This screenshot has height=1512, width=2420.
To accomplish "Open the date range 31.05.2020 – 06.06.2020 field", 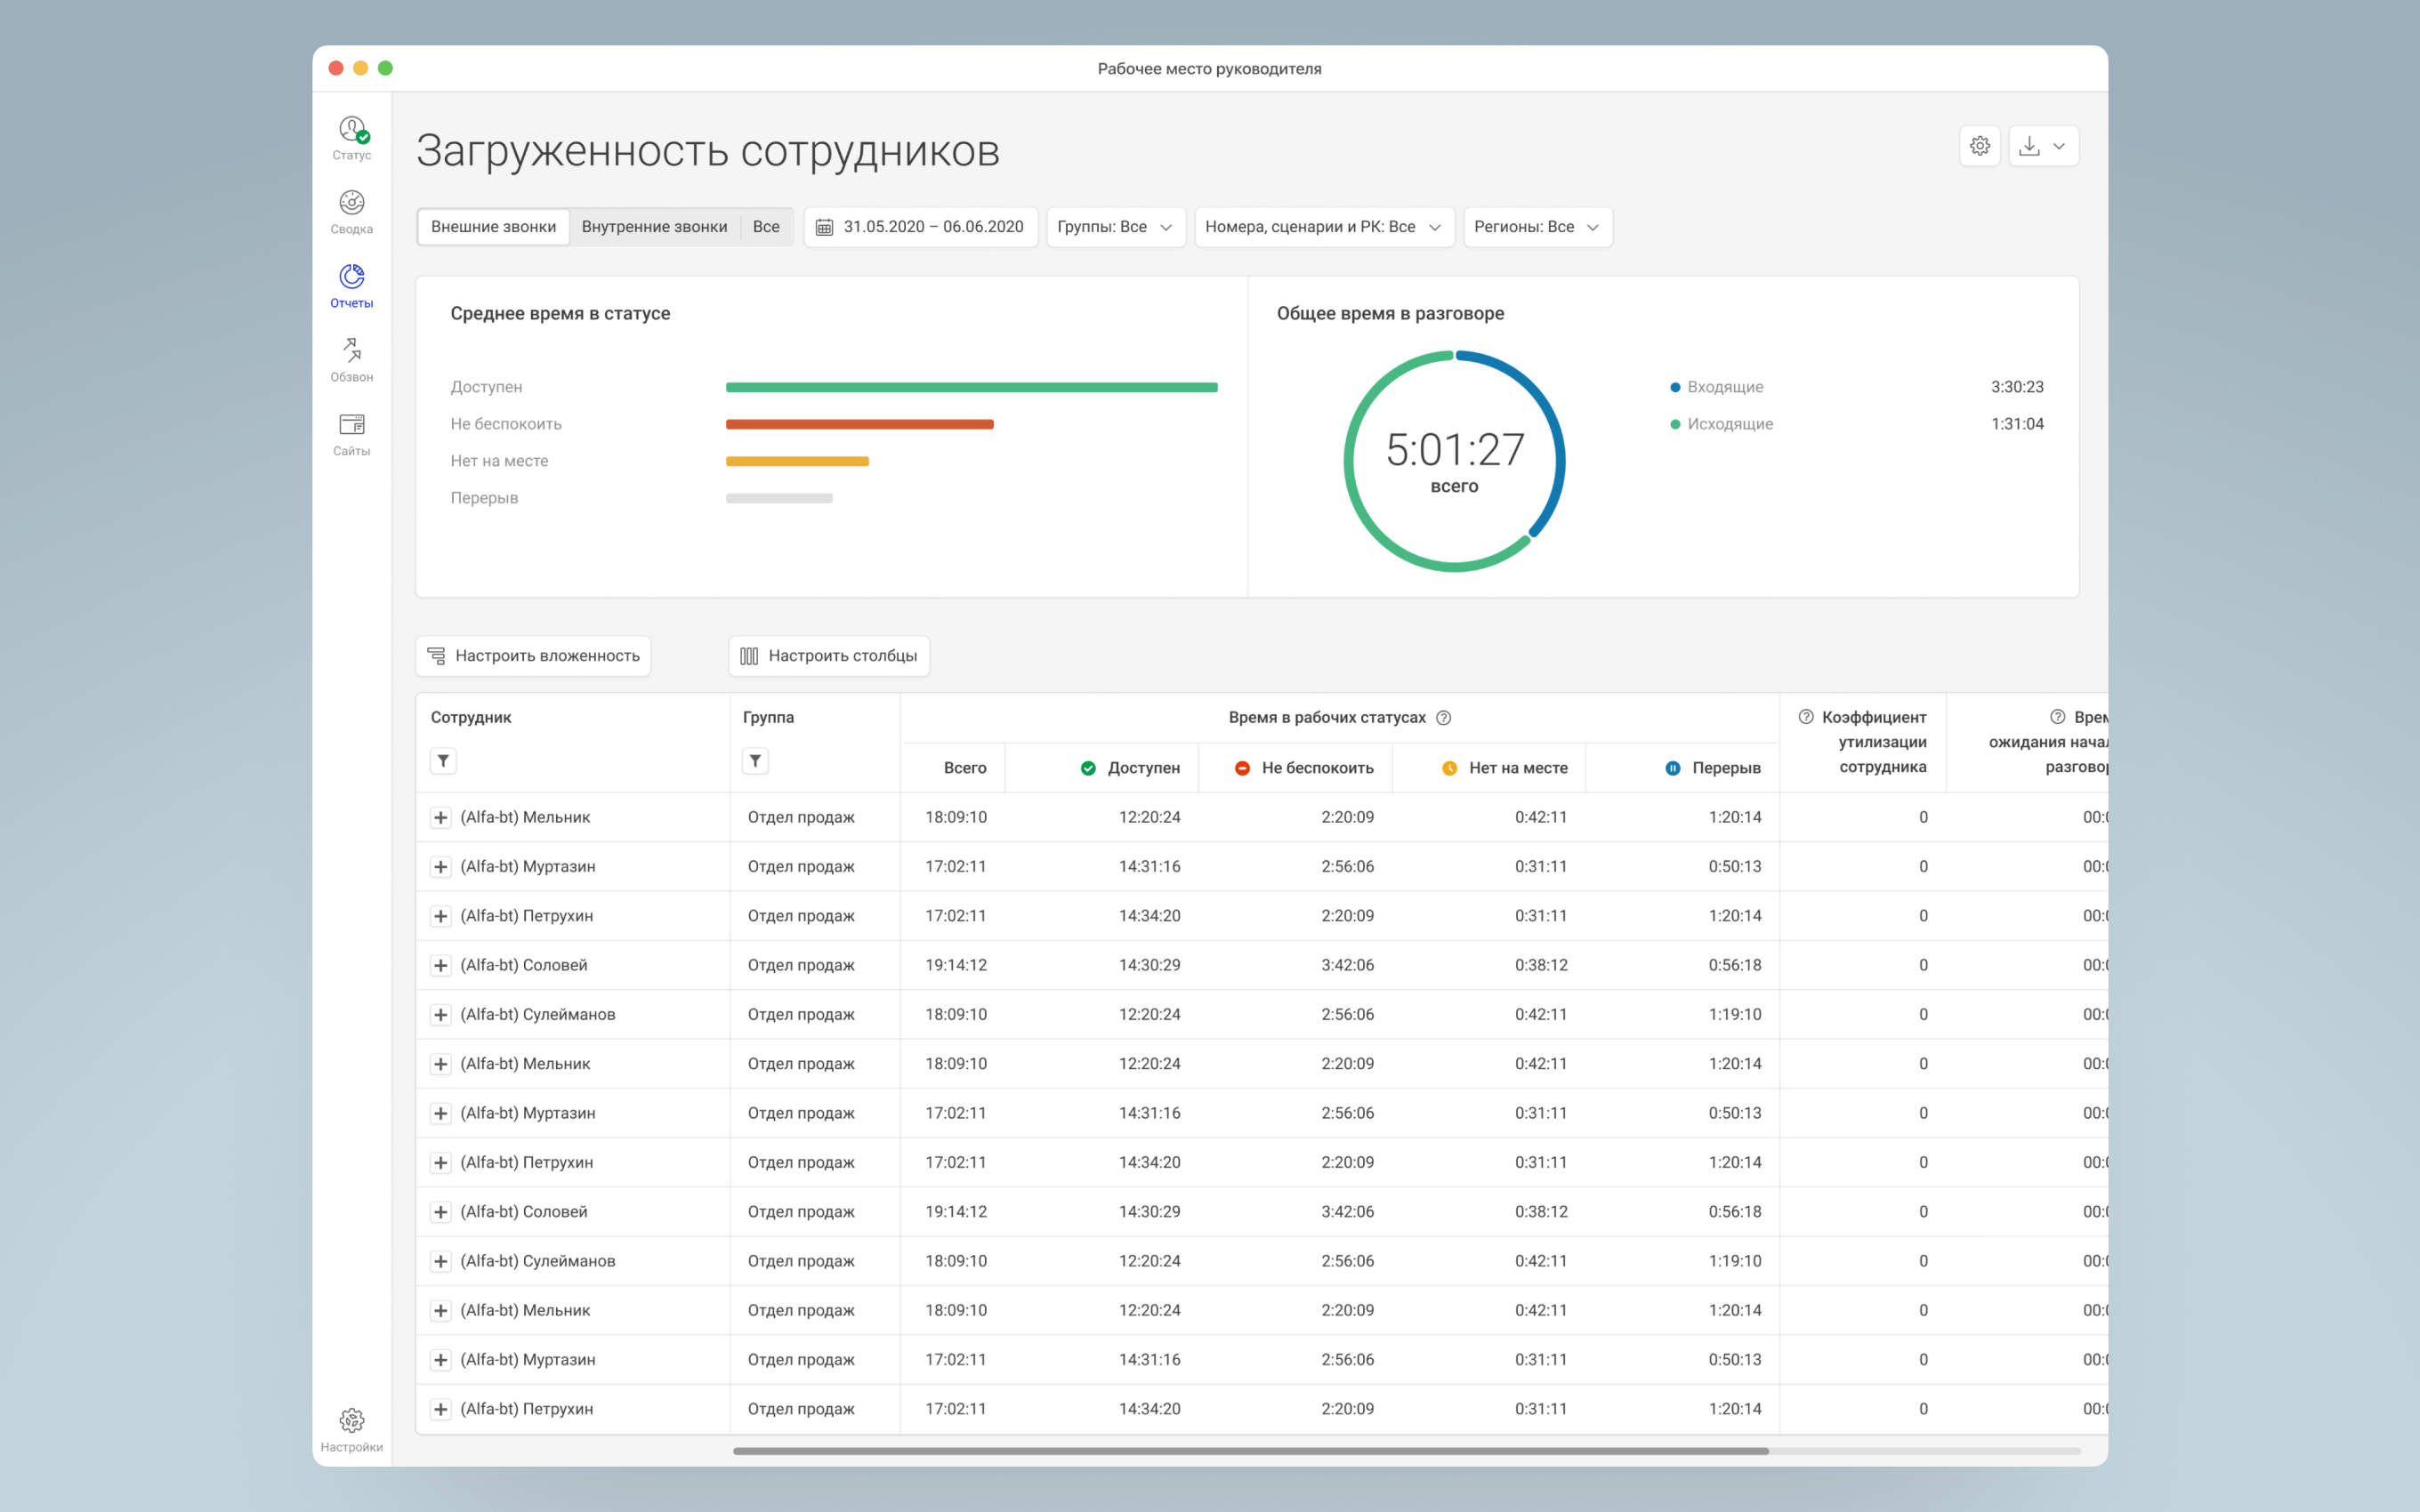I will click(920, 227).
